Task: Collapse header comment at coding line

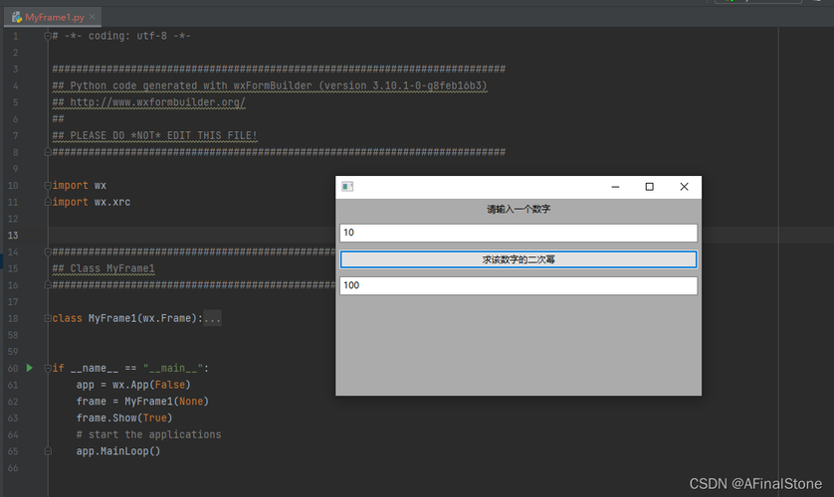Action: click(48, 36)
